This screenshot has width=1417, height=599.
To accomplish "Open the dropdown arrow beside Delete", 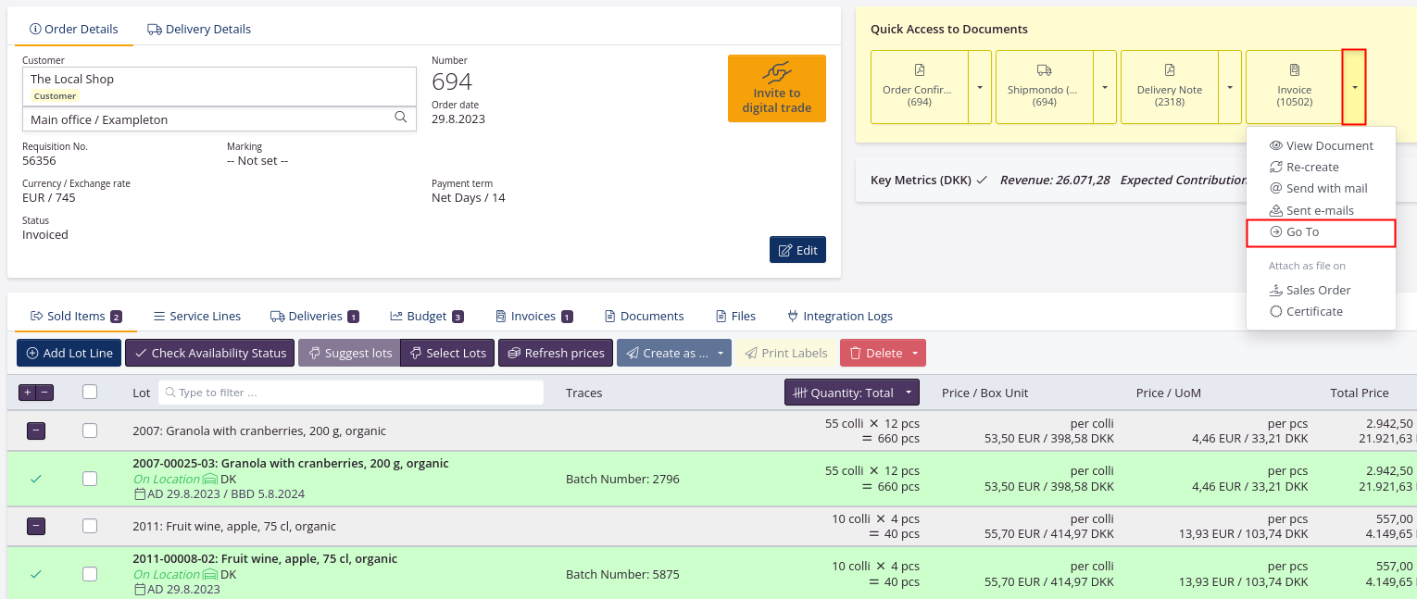I will pyautogui.click(x=916, y=353).
